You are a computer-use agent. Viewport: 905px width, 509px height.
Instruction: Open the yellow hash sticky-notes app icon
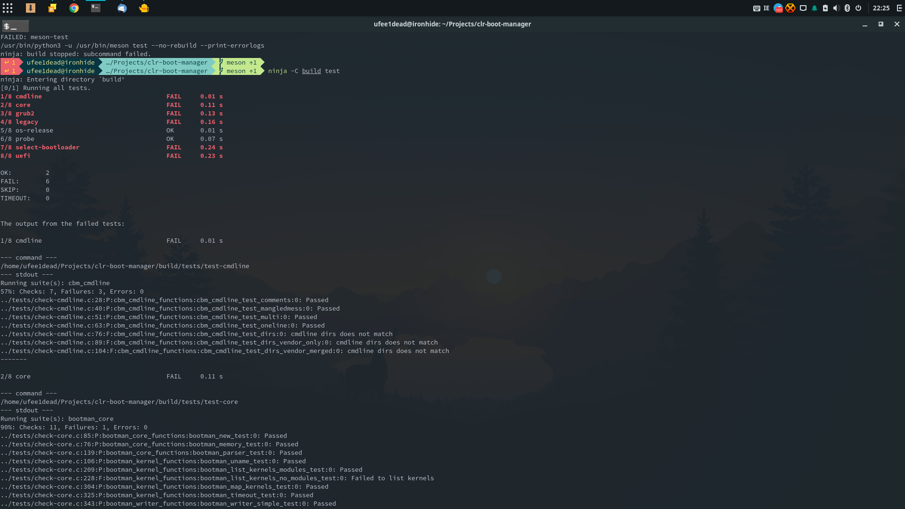click(52, 8)
